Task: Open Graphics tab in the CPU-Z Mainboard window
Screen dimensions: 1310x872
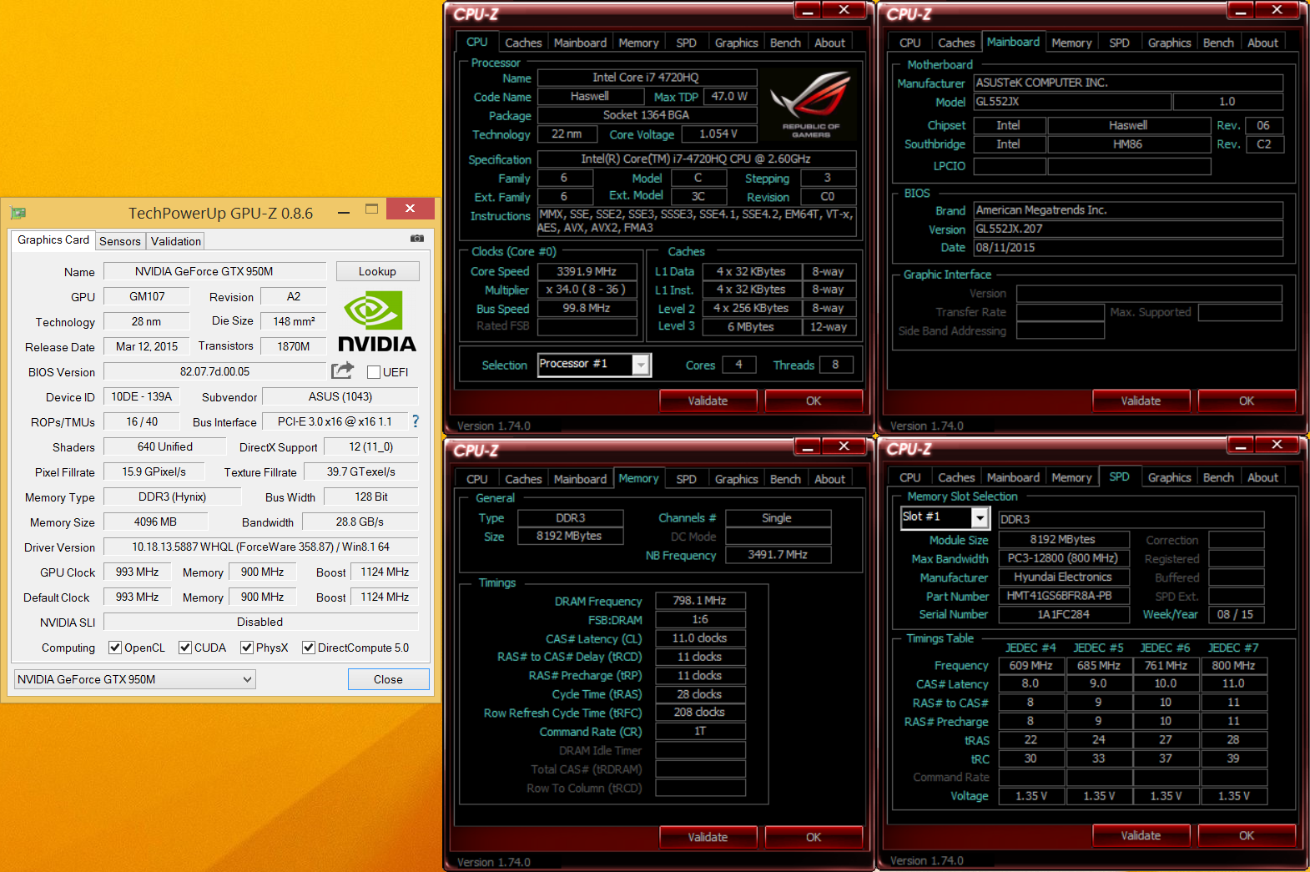Action: [x=1169, y=43]
